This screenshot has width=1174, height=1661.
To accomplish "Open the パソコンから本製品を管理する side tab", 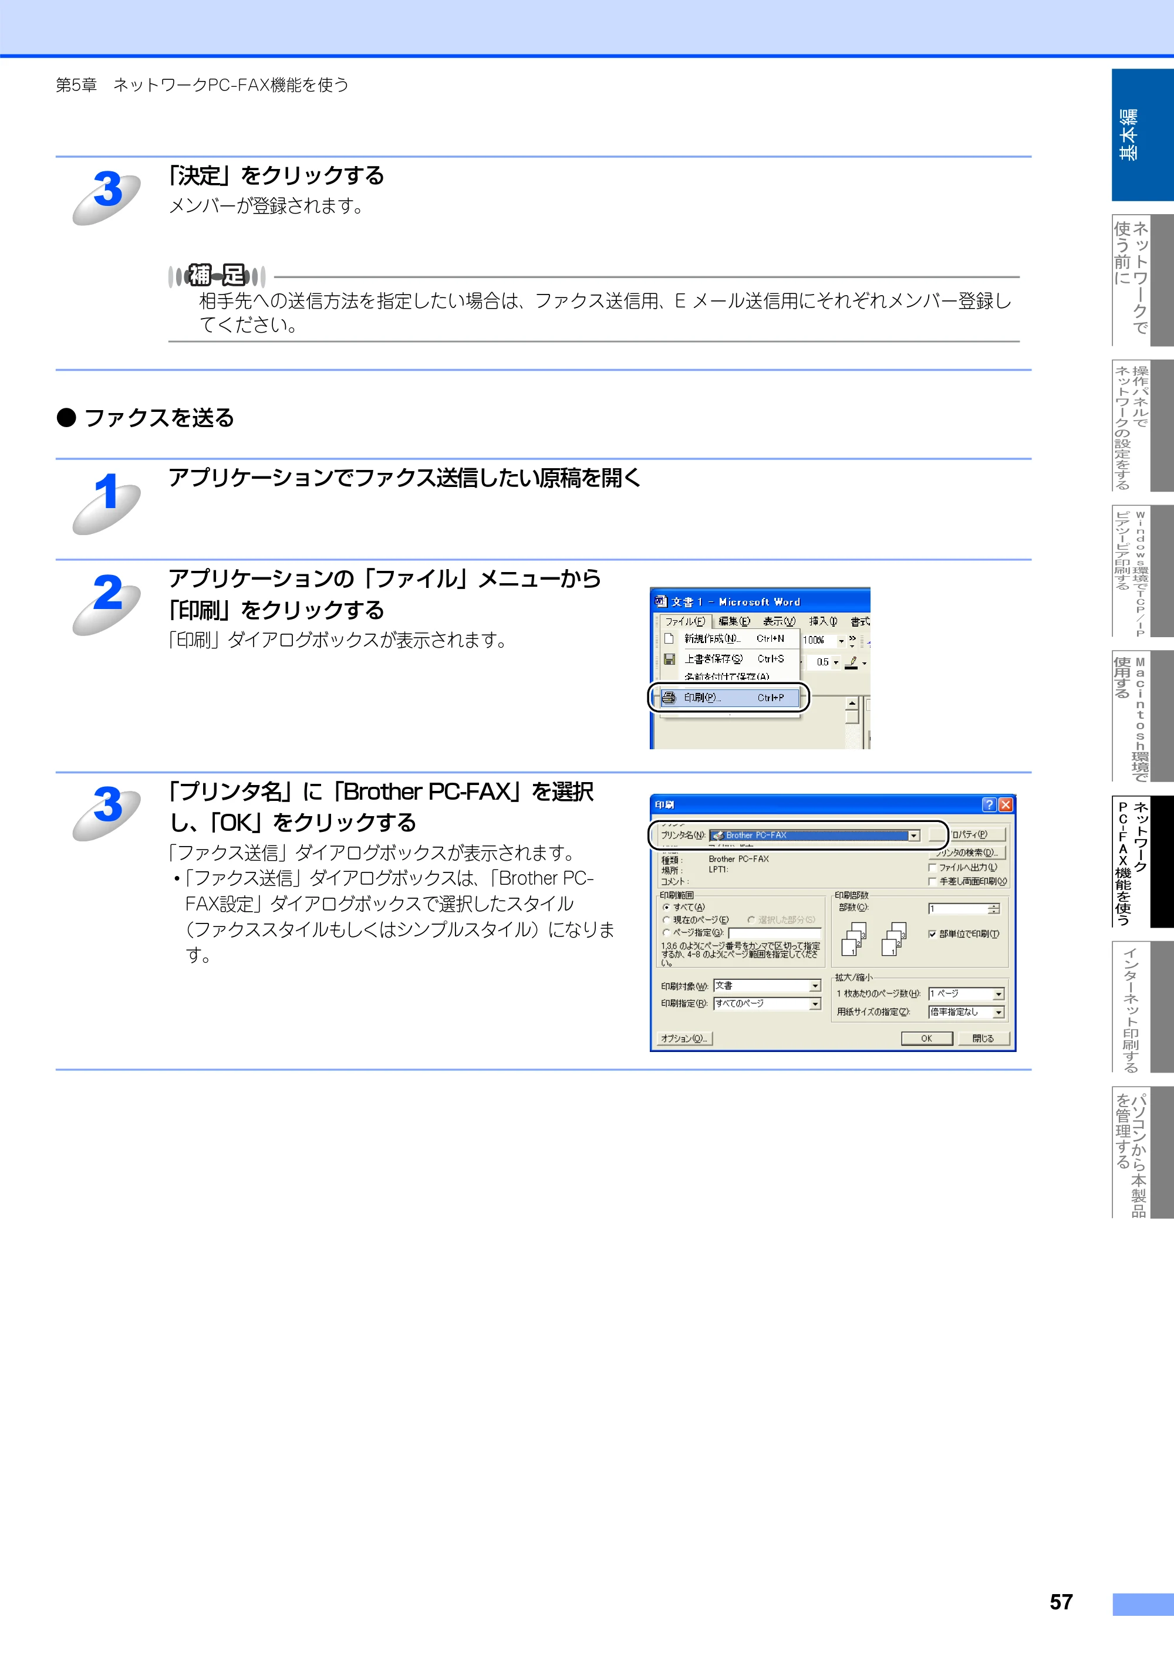I will [x=1142, y=1152].
